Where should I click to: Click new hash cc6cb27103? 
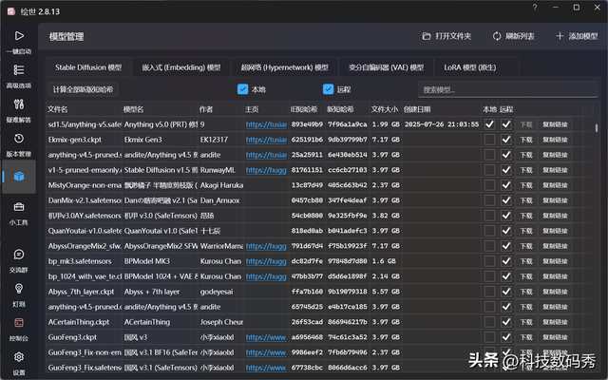[348, 170]
